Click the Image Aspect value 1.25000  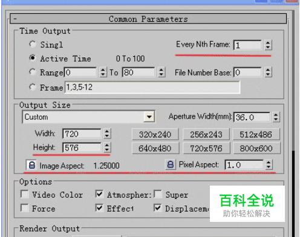point(106,166)
